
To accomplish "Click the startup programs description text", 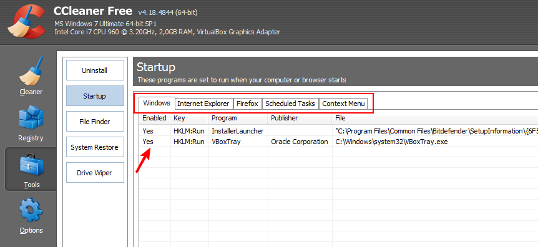I will (x=242, y=80).
